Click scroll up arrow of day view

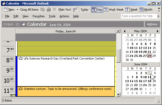click(x=118, y=31)
